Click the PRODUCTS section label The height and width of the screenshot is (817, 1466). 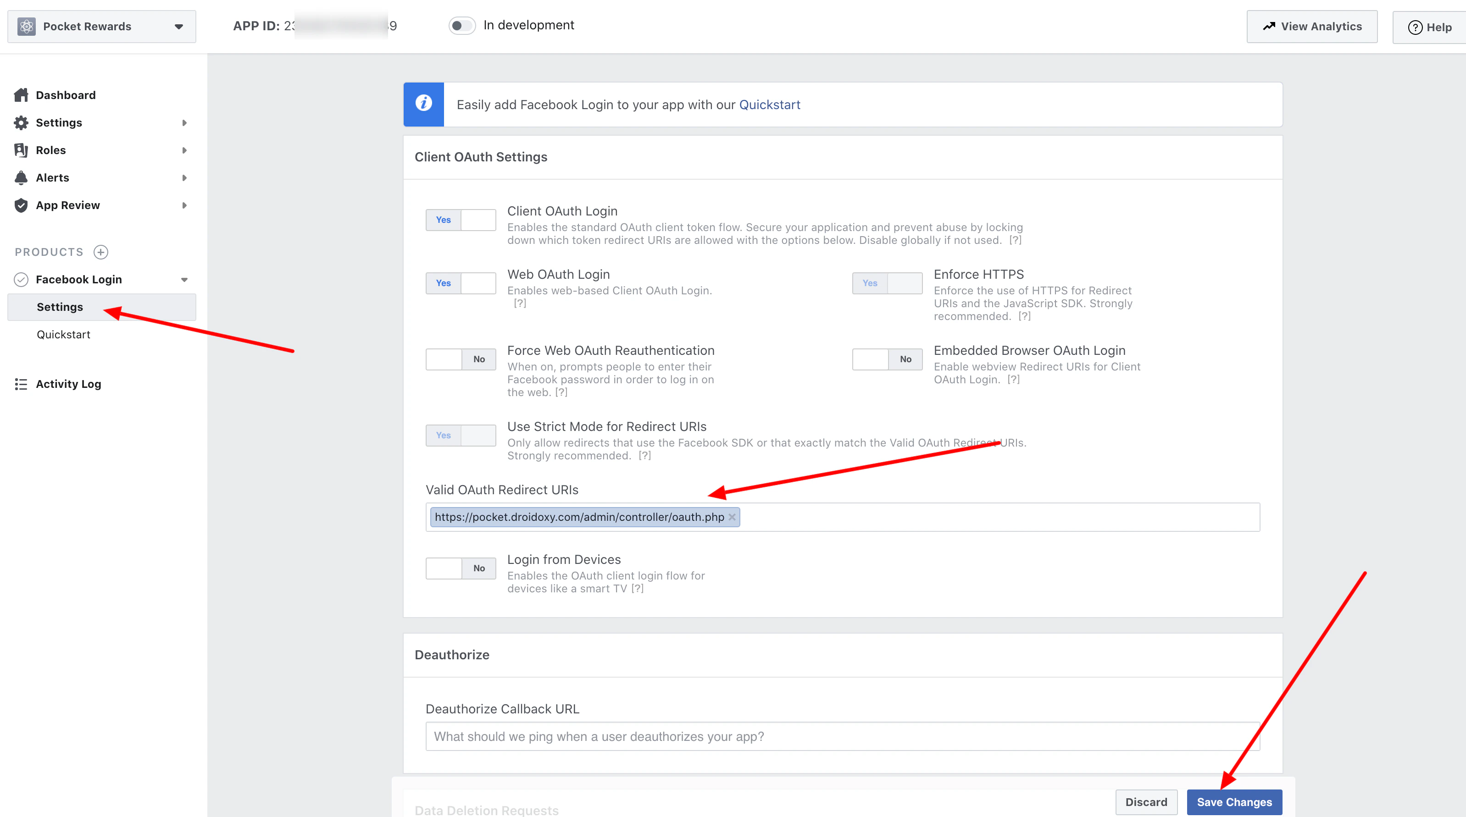tap(49, 252)
